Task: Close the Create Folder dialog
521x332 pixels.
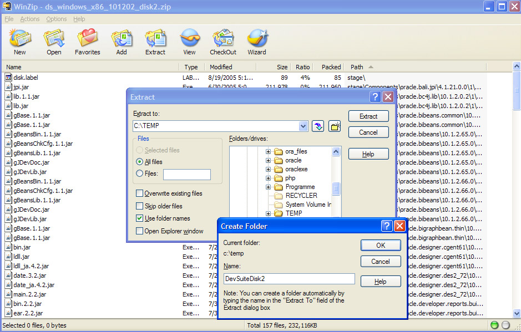Action: (x=399, y=226)
